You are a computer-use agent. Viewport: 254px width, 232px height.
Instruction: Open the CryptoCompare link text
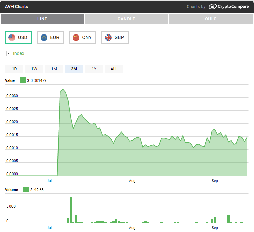234,7
